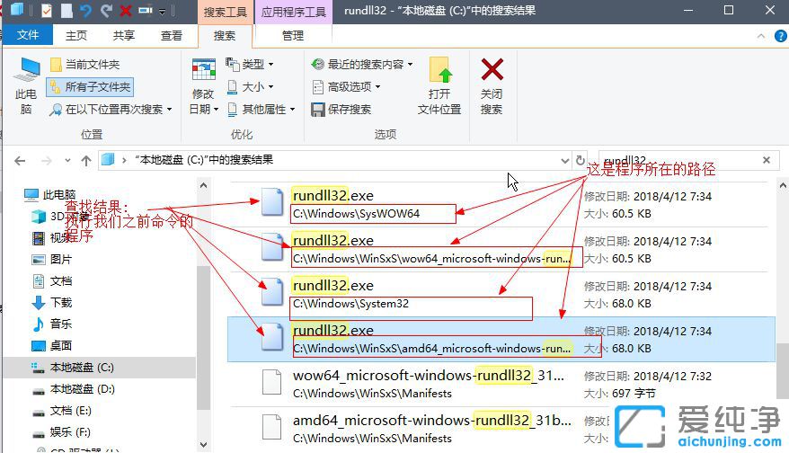The height and width of the screenshot is (453, 789).
Task: Open the 文件 (File) menu tab
Action: (28, 36)
